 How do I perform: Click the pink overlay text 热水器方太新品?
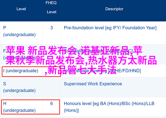122,60
